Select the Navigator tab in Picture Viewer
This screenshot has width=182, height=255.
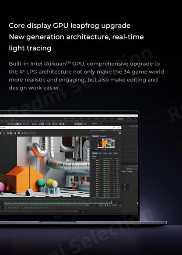pos(95,136)
